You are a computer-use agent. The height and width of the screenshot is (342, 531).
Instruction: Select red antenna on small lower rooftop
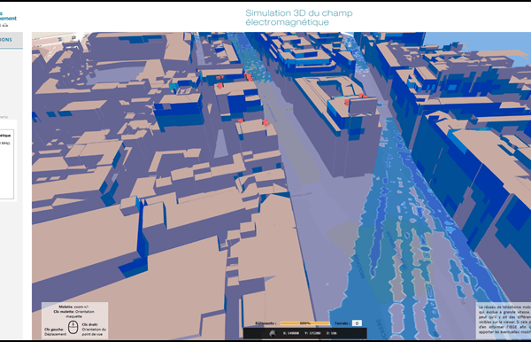coord(265,122)
